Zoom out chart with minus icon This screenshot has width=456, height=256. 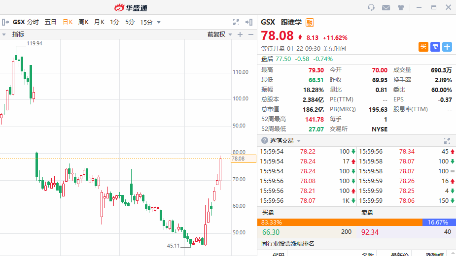coord(251,34)
